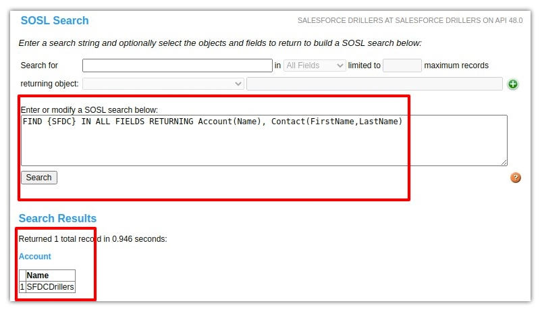Click the returning object fields text box
Viewport: 540px width, 312px height.
coord(375,84)
